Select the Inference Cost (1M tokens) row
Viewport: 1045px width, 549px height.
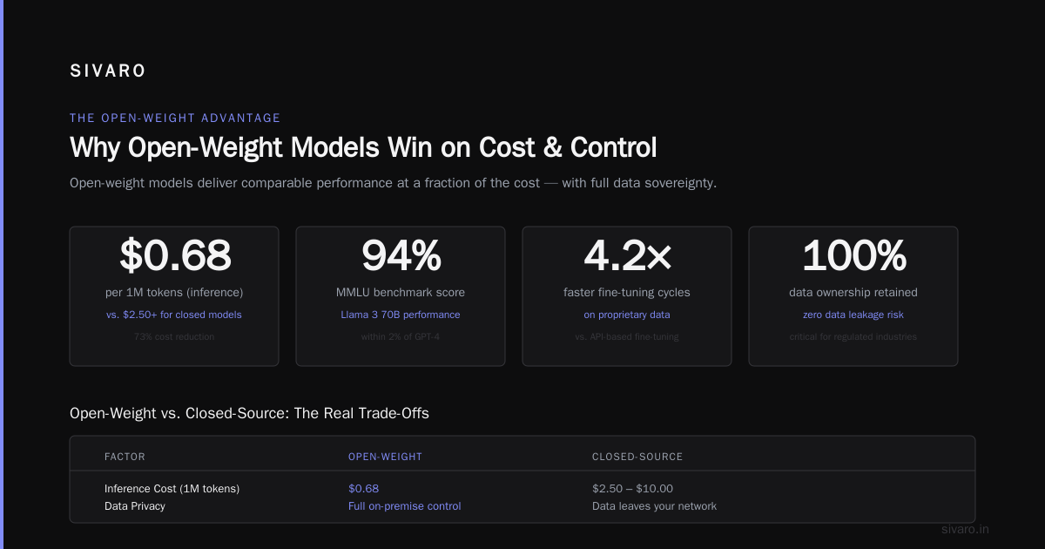coord(522,489)
